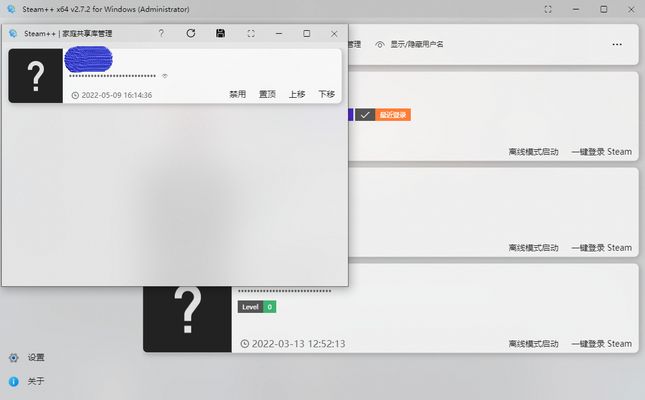
Task: Click the blue info icon next to 关于
Action: (14, 382)
